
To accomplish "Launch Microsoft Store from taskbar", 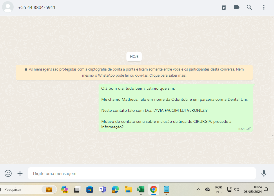I will (90, 190).
